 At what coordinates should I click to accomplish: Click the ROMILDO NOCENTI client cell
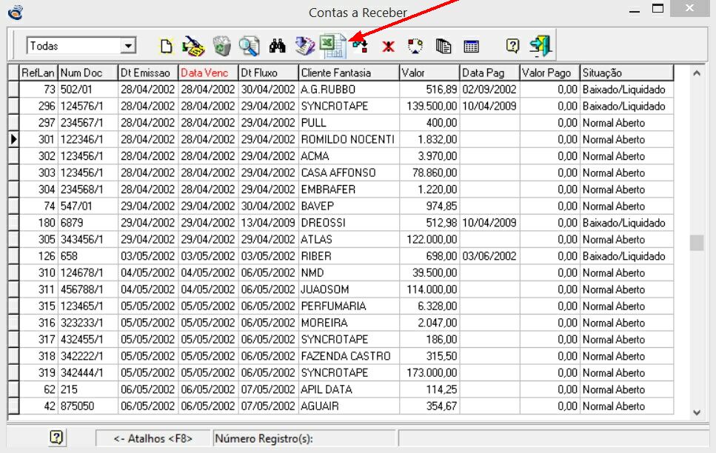click(349, 139)
